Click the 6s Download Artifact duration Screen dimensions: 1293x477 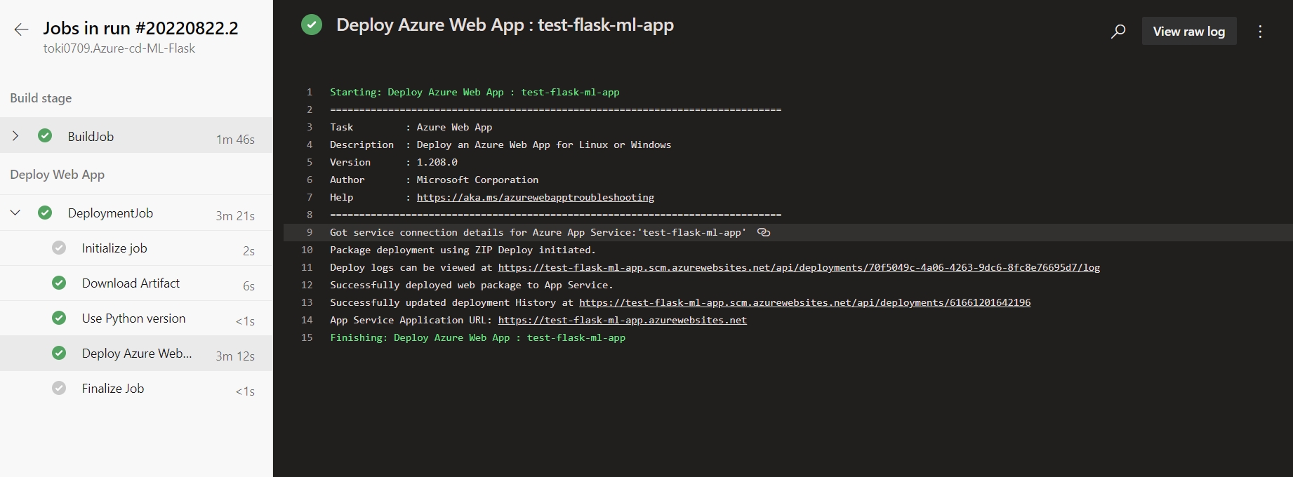coord(248,285)
